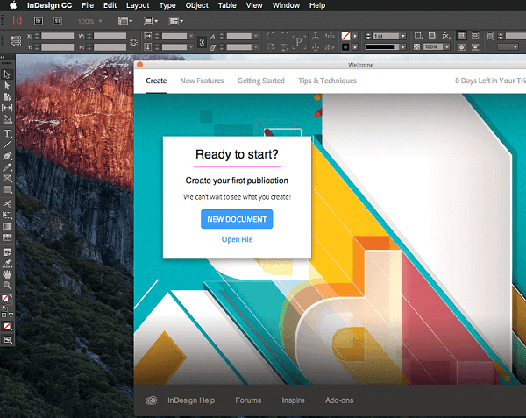
Task: Click the Flip Vertical icon
Action: (284, 47)
